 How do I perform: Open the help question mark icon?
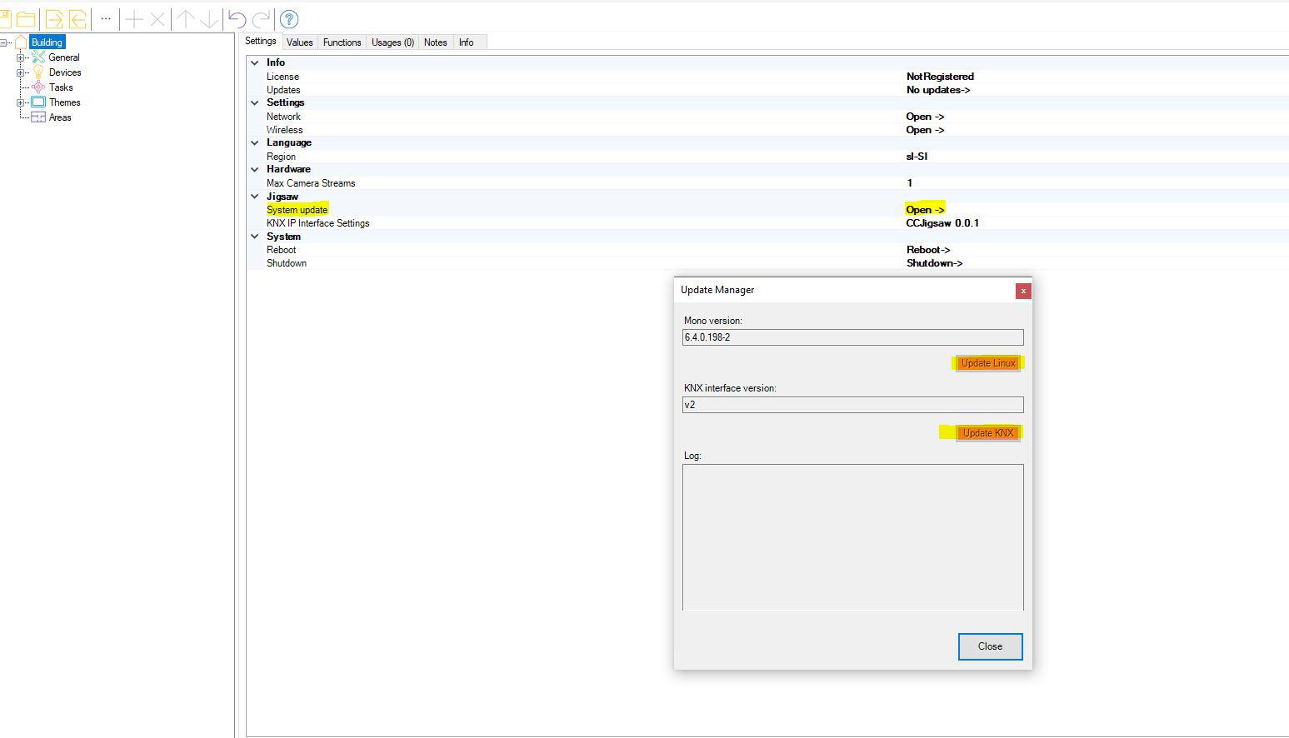point(288,19)
